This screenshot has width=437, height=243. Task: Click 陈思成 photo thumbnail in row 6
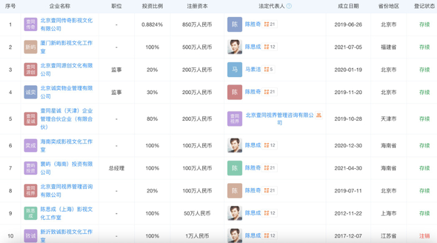pos(235,145)
